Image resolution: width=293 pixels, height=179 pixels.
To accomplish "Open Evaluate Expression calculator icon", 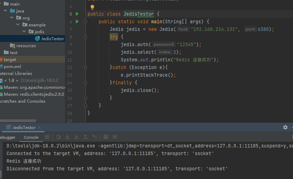I will click(106, 137).
